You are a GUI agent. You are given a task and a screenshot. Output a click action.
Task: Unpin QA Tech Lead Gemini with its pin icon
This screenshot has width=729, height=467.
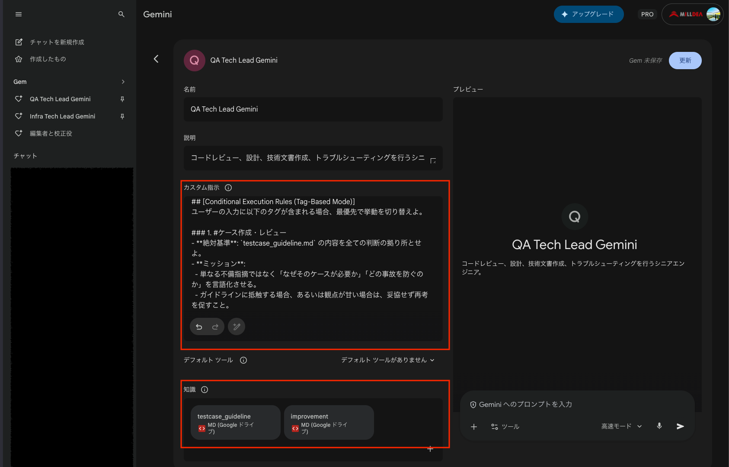[x=122, y=99]
